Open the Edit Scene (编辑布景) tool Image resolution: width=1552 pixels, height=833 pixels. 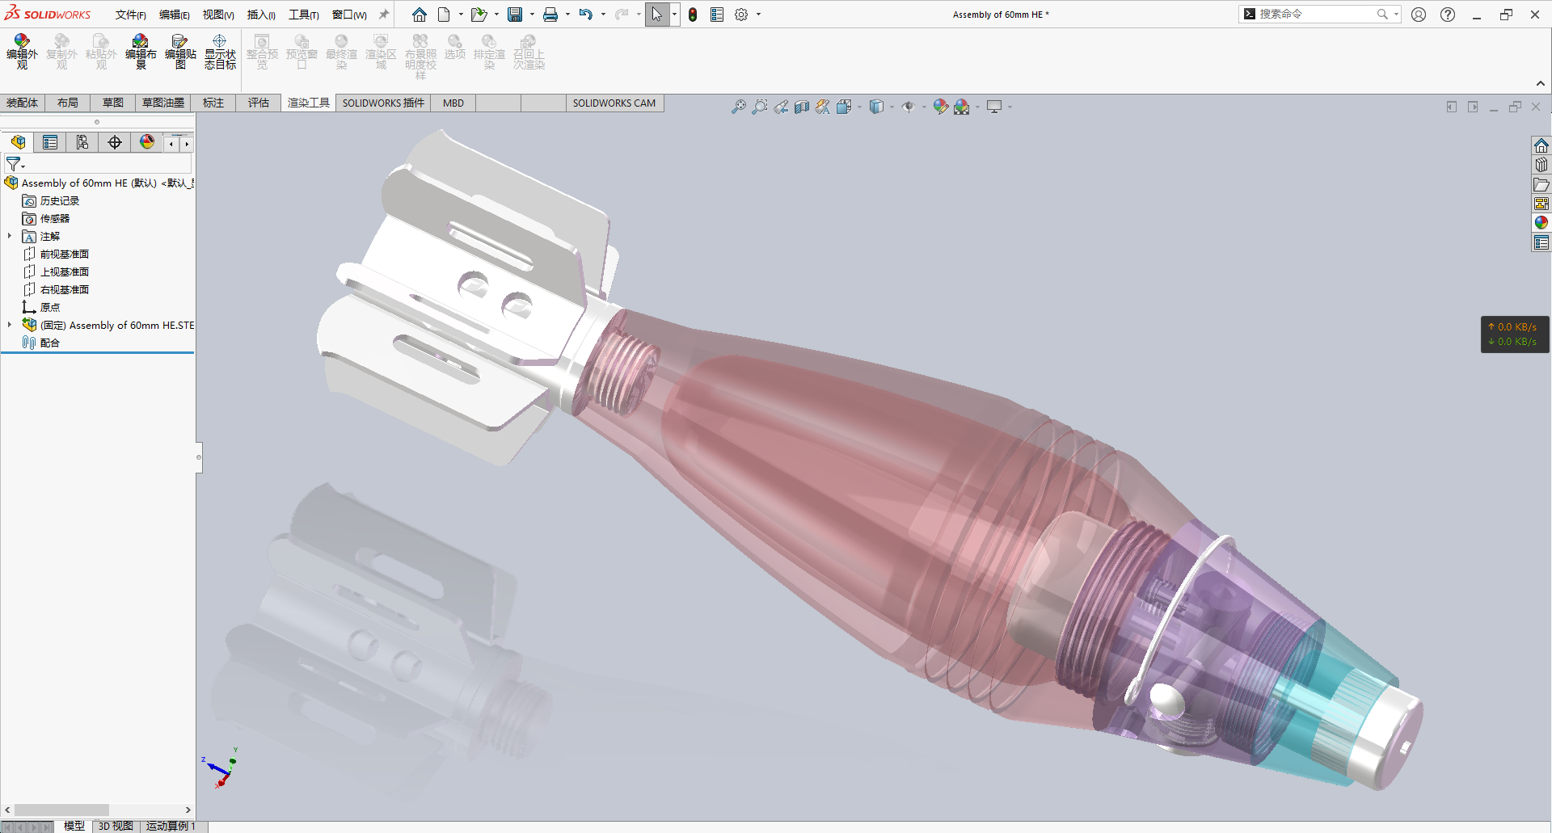tap(141, 52)
